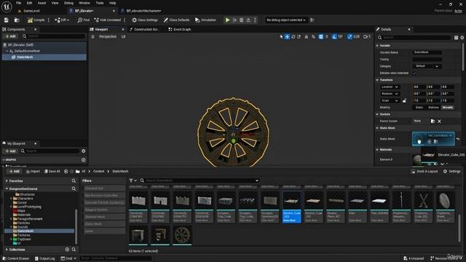Open the Scale type dropdown
Viewport: 466px width, 262px height.
(x=390, y=100)
